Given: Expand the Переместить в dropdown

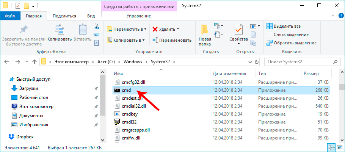Looking at the screenshot, I should click(x=146, y=29).
